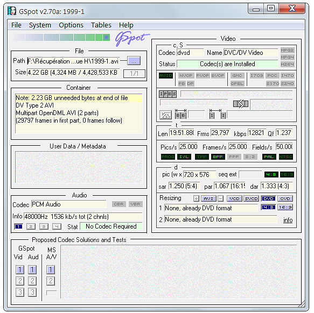This screenshot has height=313, width=314.
Task: Click the 1/1 file counter box
Action: (x=134, y=73)
